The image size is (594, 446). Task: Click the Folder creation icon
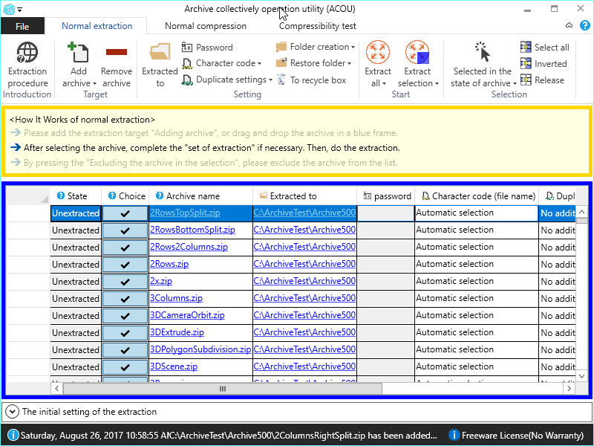(281, 47)
